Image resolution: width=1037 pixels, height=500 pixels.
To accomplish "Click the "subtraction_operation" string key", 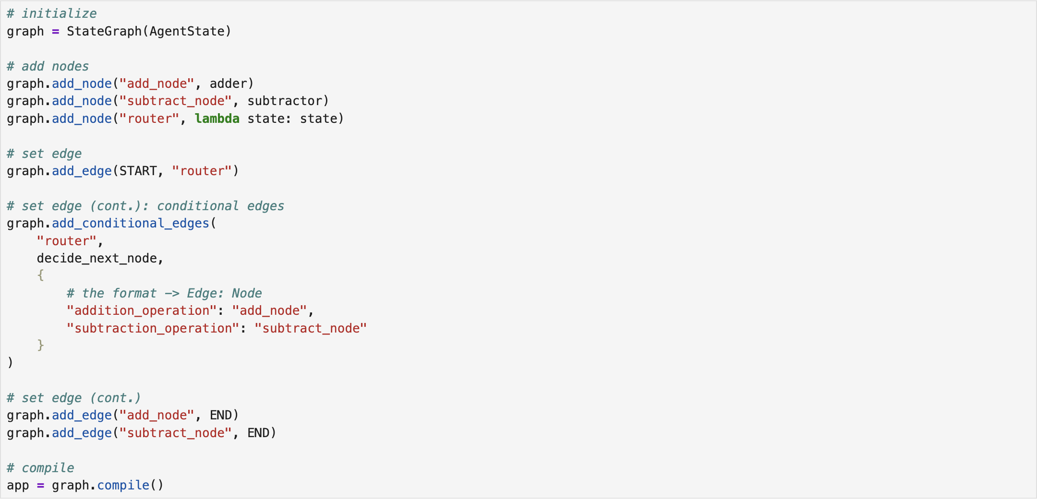I will [x=153, y=329].
